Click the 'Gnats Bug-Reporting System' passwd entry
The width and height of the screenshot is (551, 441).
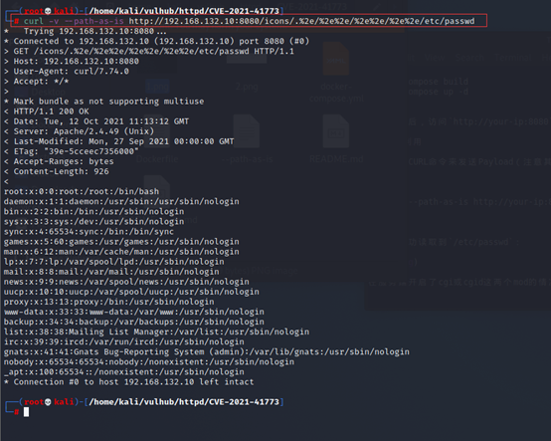(207, 352)
